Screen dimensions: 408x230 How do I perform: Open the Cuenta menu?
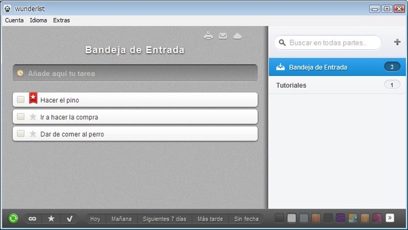14,20
